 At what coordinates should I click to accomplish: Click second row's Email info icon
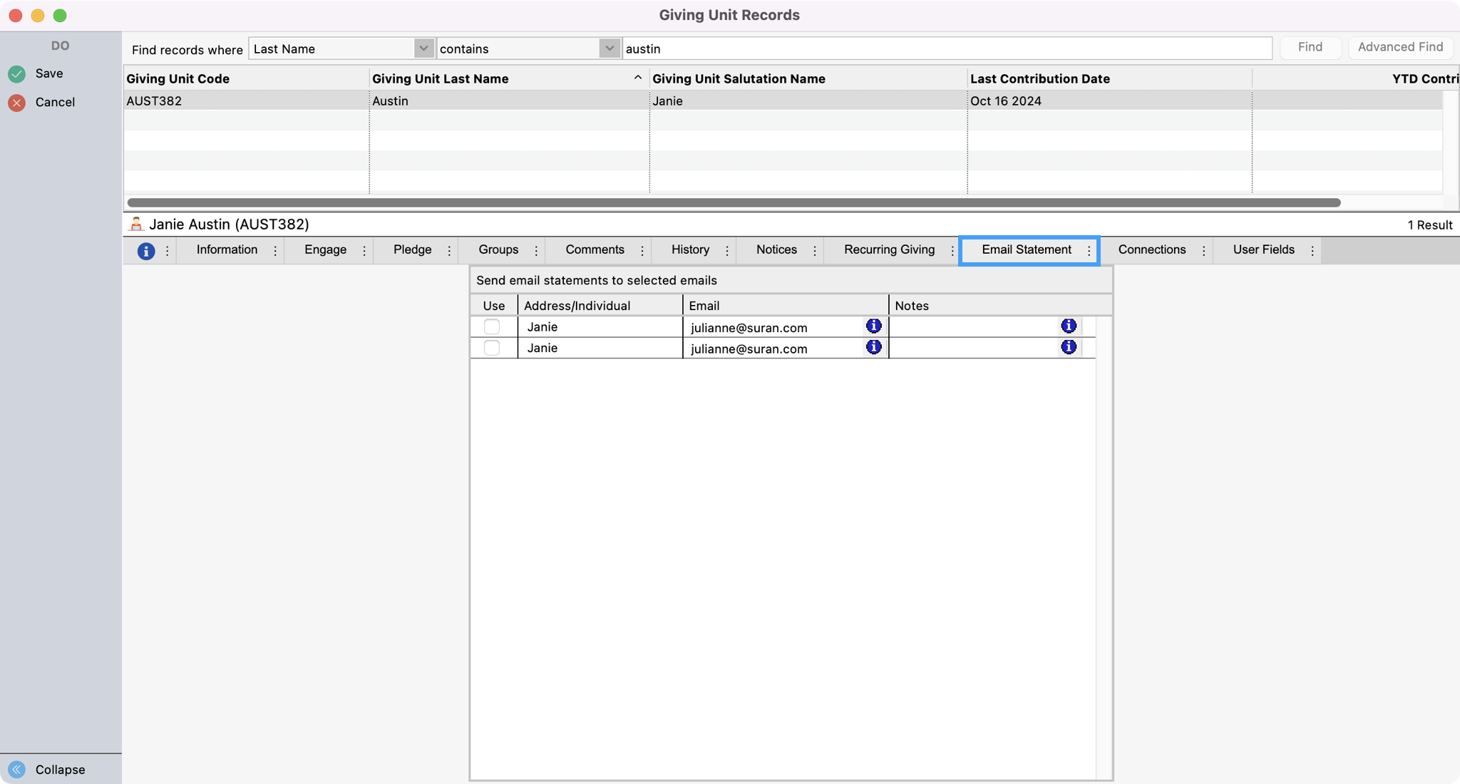pos(873,347)
